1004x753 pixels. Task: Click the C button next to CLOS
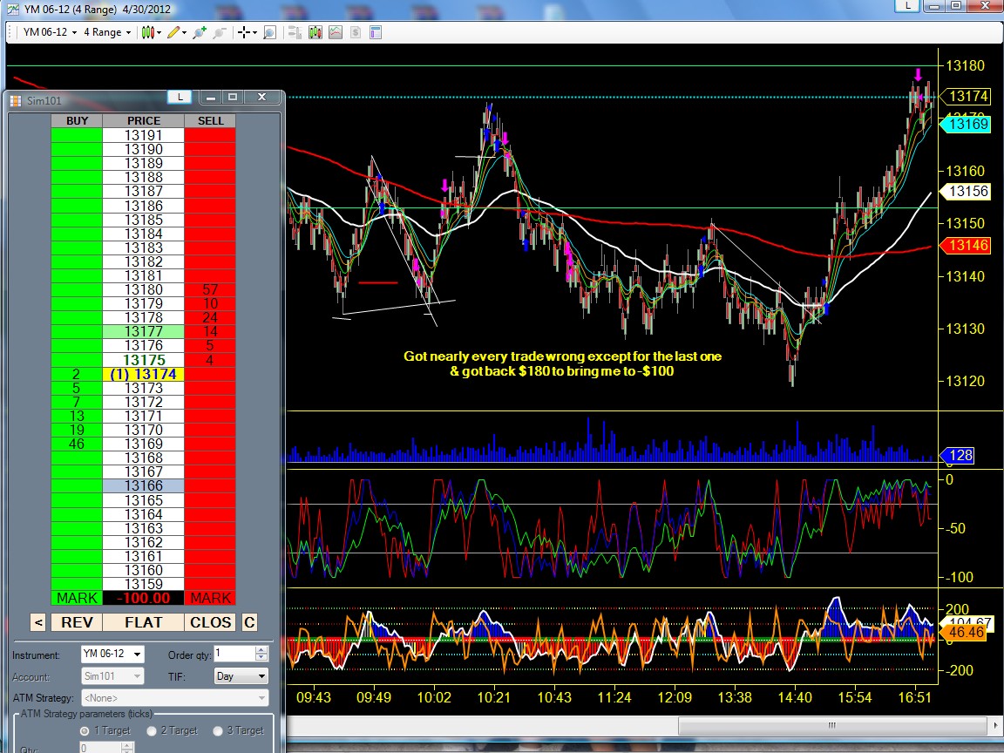click(x=250, y=622)
